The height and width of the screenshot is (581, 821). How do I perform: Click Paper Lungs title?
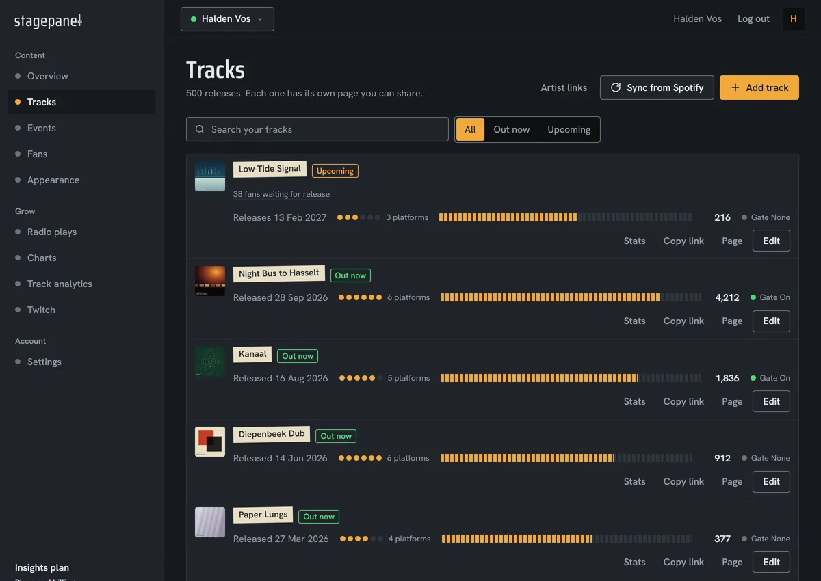pyautogui.click(x=263, y=515)
